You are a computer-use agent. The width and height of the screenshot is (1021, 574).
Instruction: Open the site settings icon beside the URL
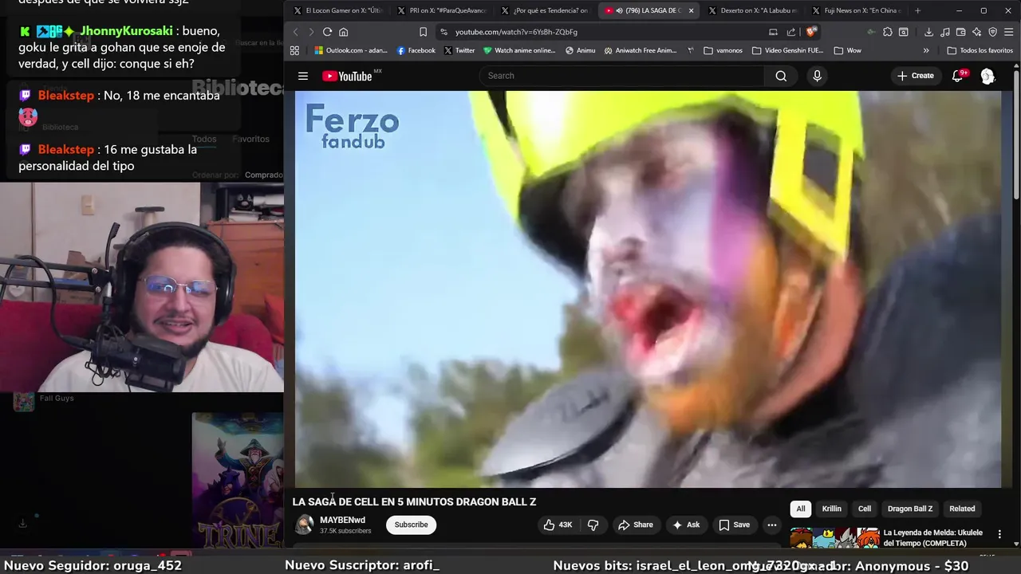(443, 32)
